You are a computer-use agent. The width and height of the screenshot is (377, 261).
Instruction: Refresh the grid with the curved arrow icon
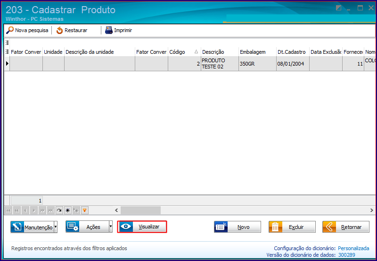(59, 210)
